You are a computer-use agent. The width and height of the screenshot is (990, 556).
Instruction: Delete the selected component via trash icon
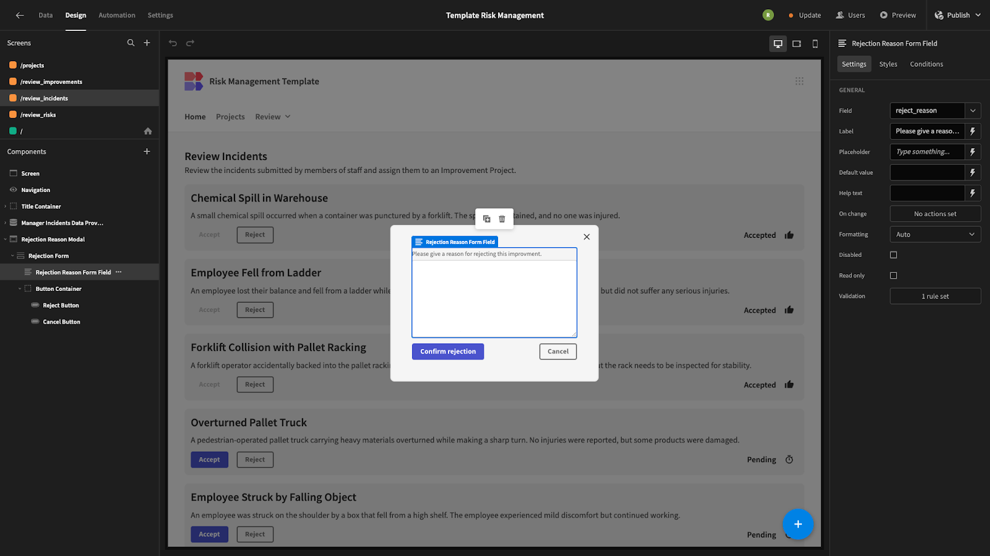tap(502, 219)
